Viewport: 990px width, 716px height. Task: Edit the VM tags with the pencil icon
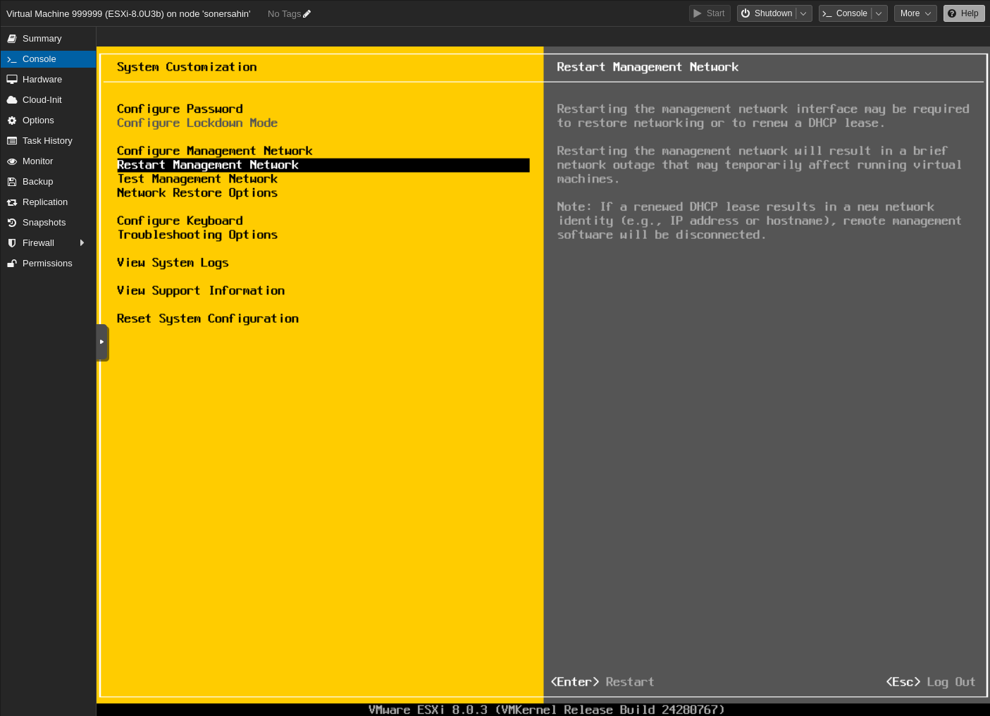pos(305,13)
